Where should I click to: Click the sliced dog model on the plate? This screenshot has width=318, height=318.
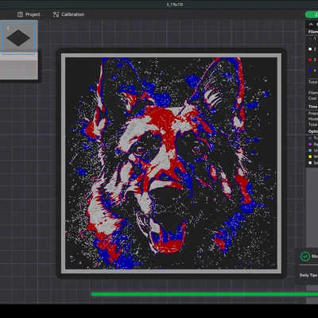[x=171, y=163]
